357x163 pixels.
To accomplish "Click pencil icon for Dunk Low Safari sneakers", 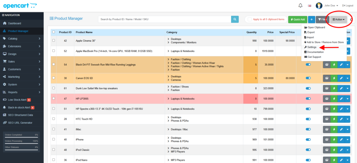I will [x=341, y=88].
